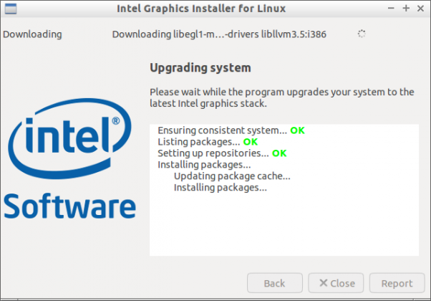Click the window title 'Intel Graphics Installer for Linux'

click(x=201, y=9)
